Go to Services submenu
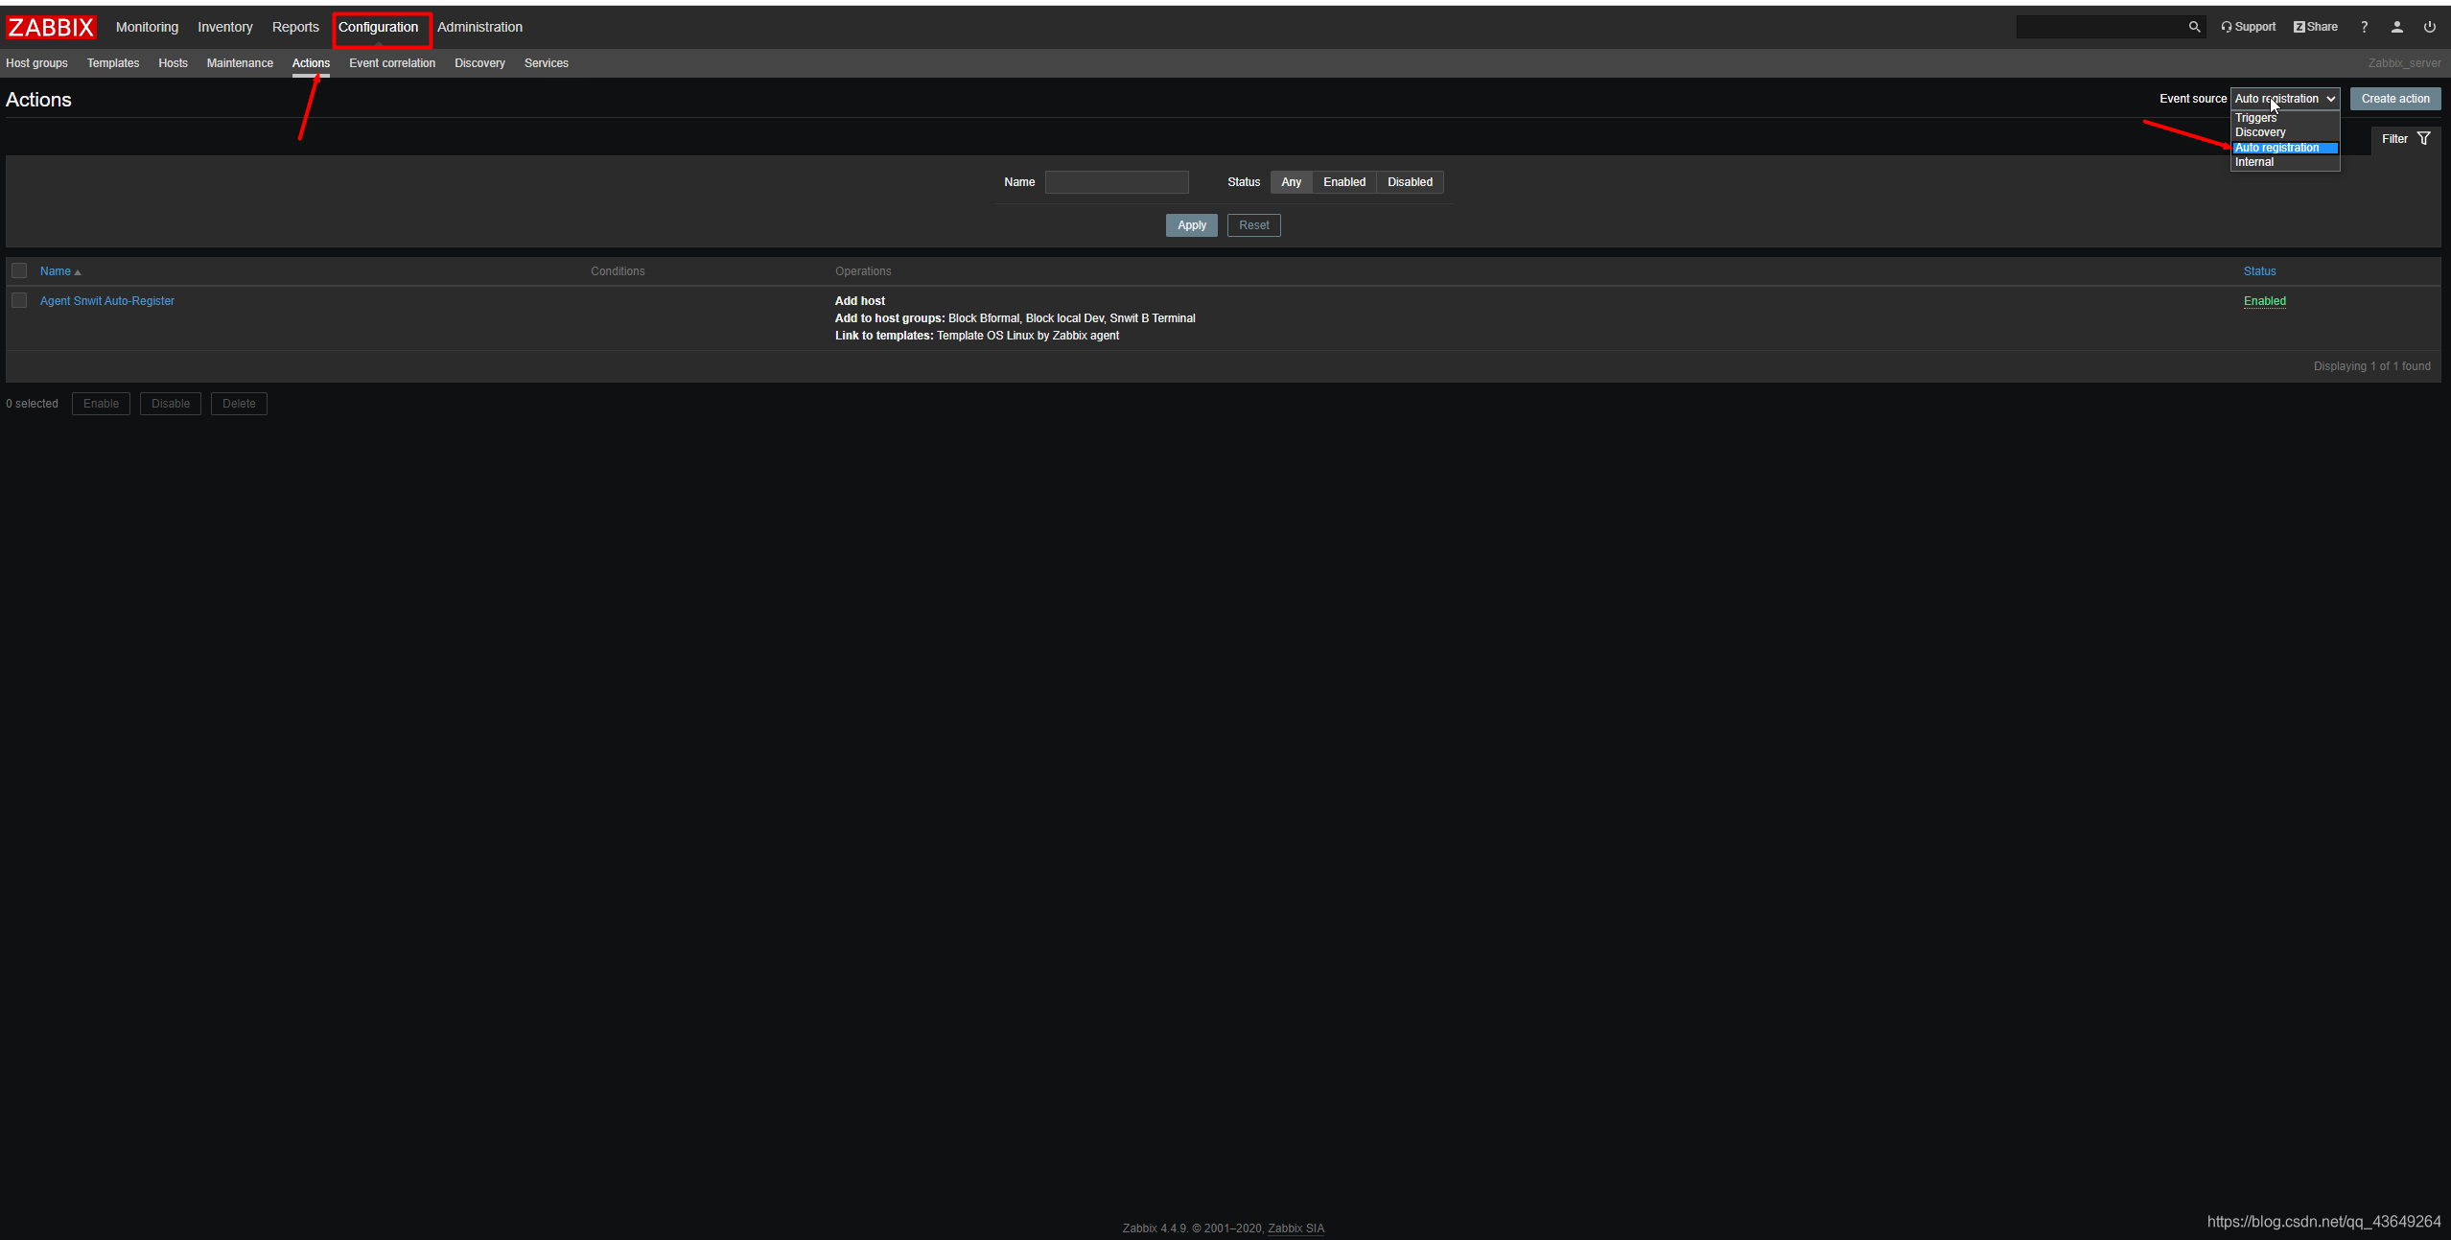 pos(547,63)
